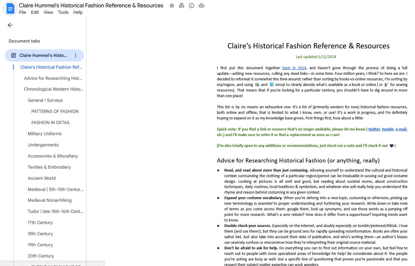Open the twitter contact link

point(374,129)
